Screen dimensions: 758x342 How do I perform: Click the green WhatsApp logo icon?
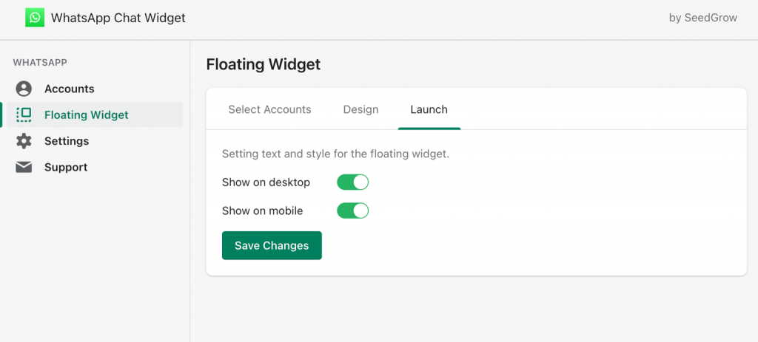(35, 18)
